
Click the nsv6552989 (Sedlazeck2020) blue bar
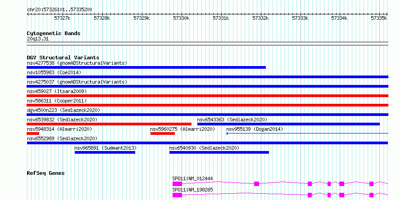(x=207, y=143)
